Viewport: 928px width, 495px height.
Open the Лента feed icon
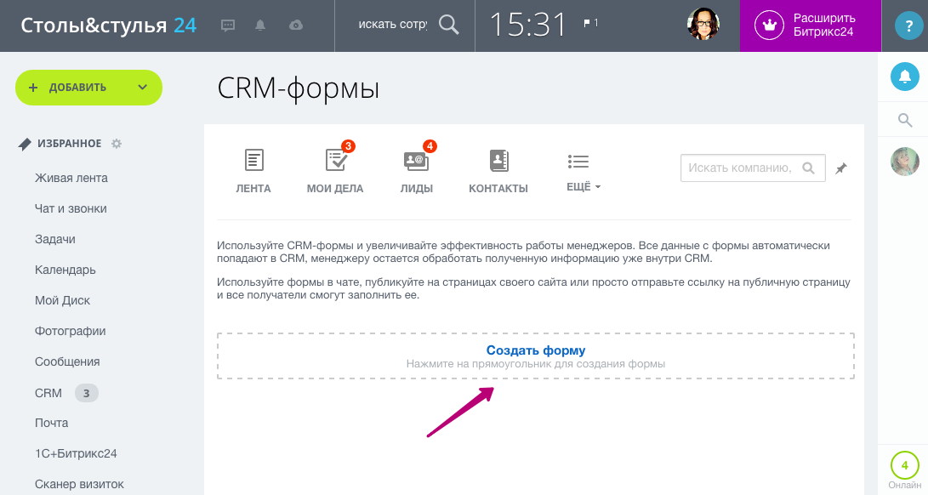pyautogui.click(x=253, y=160)
